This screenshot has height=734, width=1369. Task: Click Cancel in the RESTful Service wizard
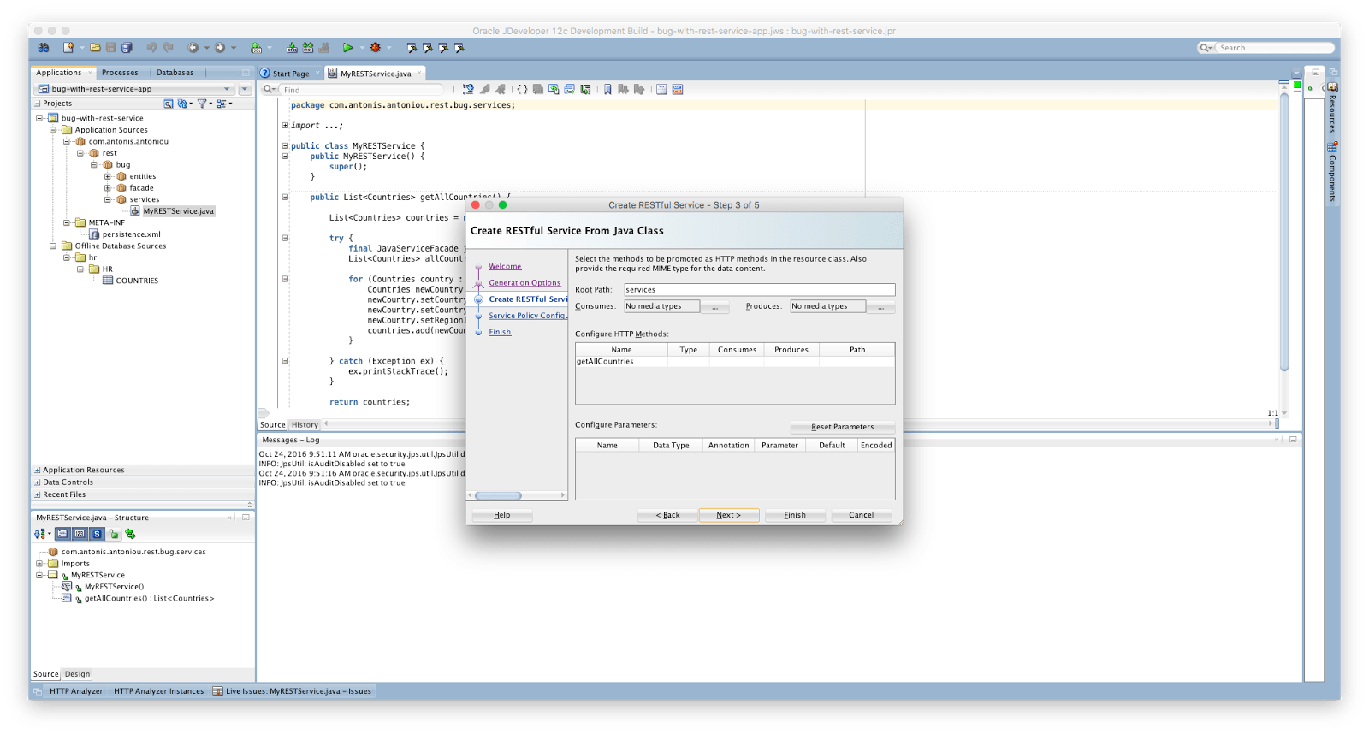click(861, 515)
